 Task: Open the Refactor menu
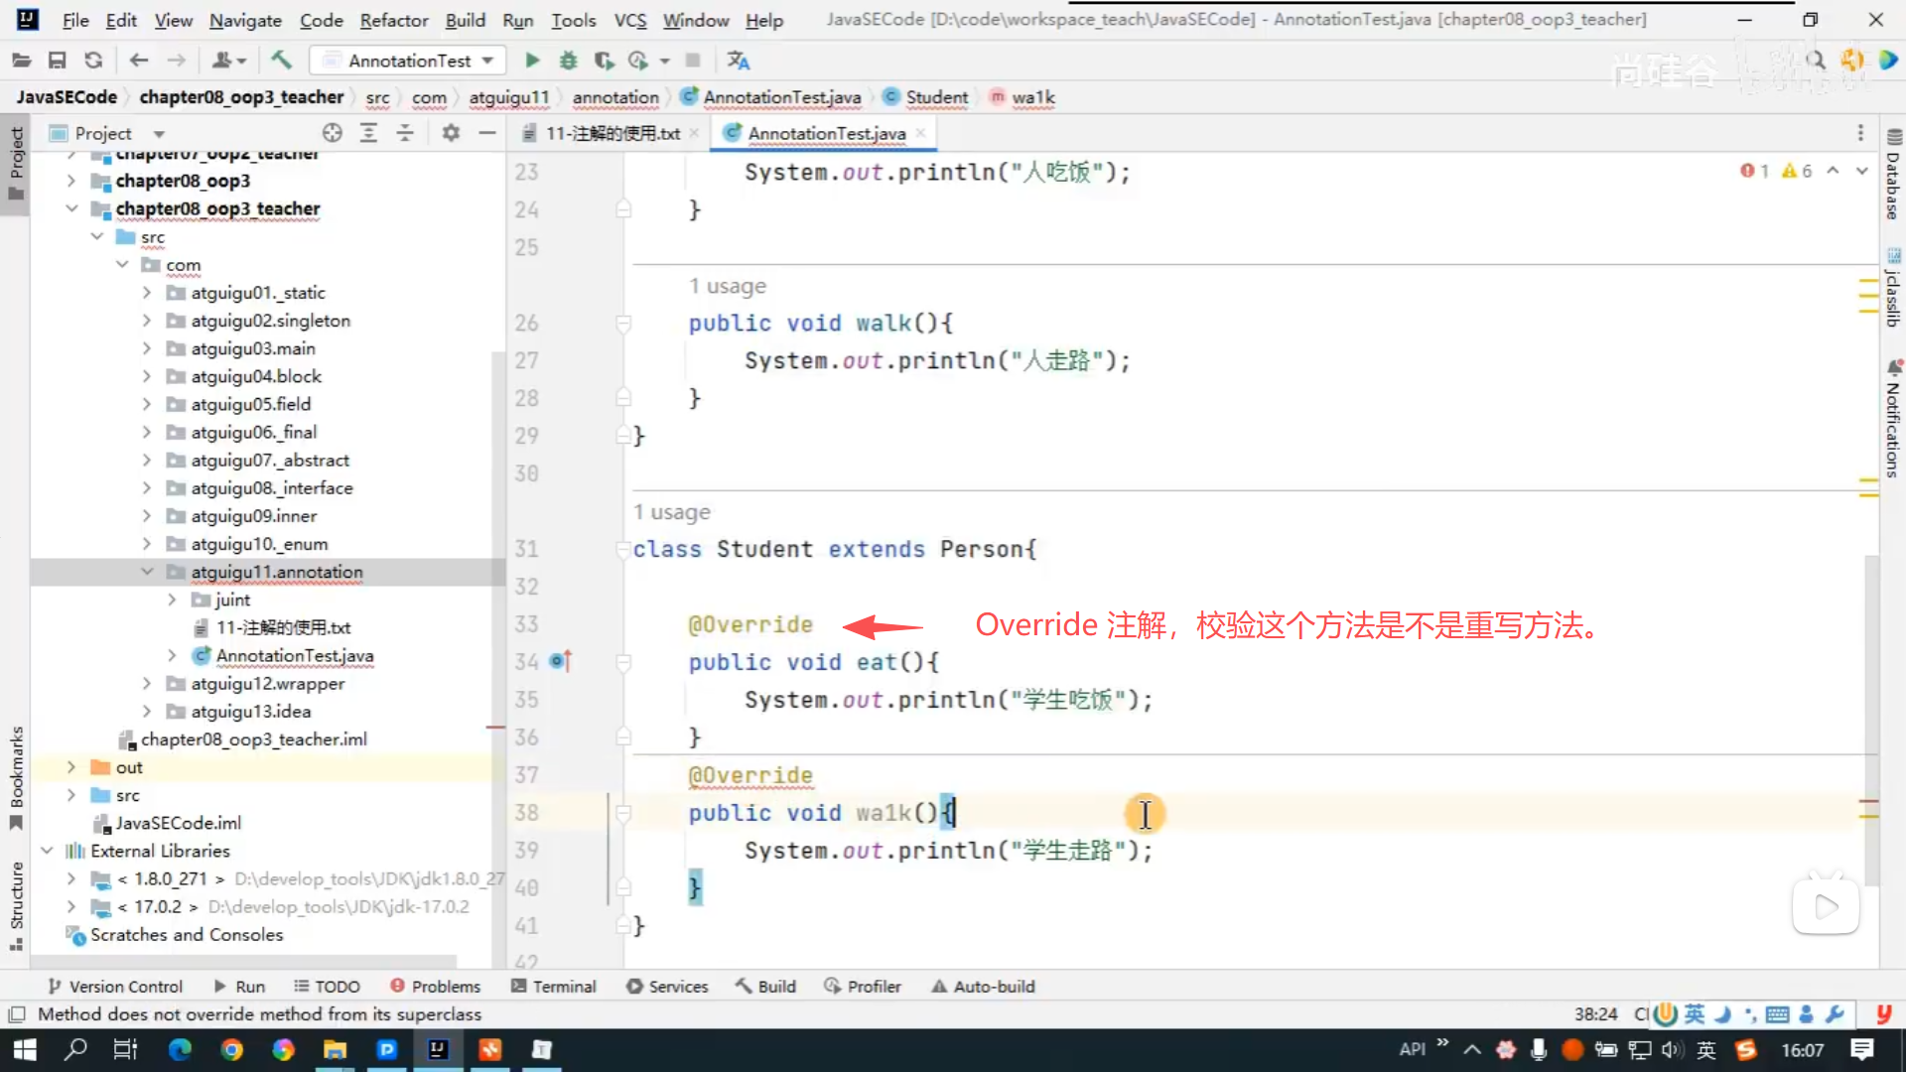(x=393, y=20)
